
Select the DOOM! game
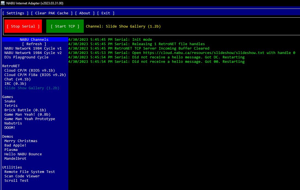click(10, 127)
